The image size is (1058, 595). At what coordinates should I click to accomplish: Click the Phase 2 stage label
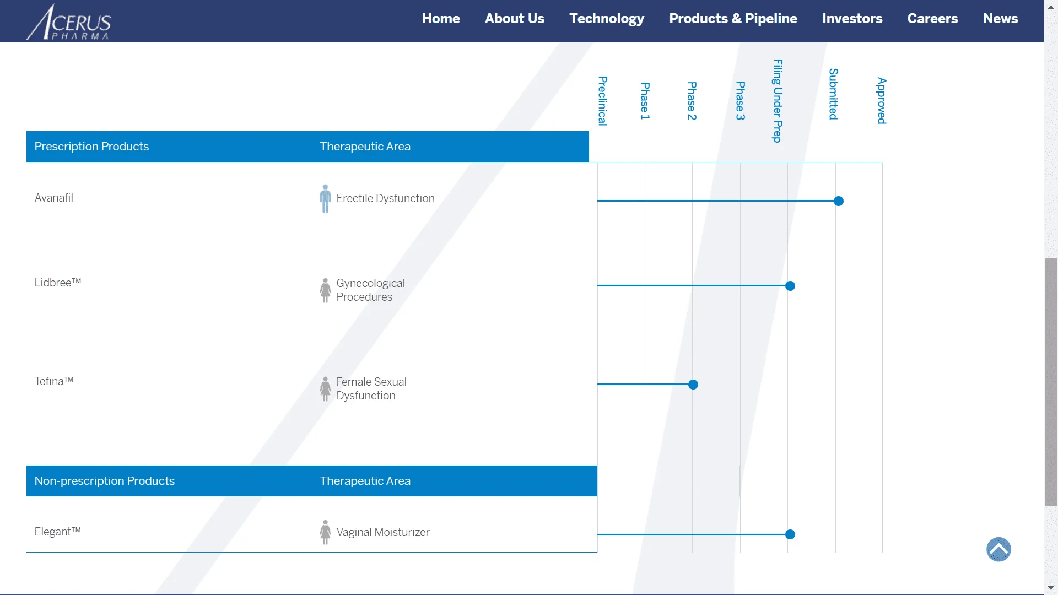(x=692, y=101)
